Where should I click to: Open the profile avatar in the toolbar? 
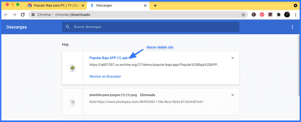click(x=287, y=15)
